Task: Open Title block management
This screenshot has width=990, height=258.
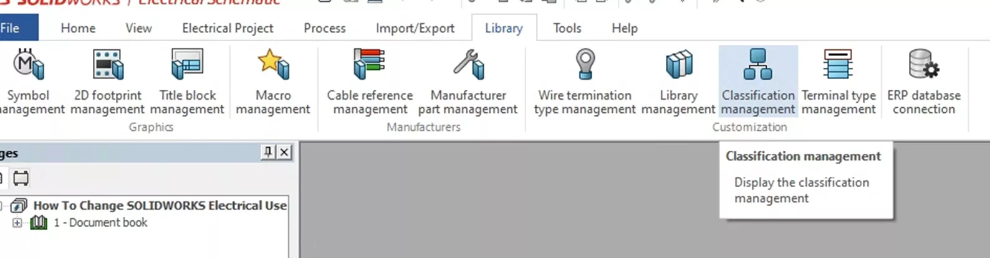Action: tap(187, 82)
